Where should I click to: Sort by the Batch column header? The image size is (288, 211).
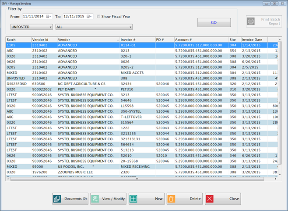(18, 40)
